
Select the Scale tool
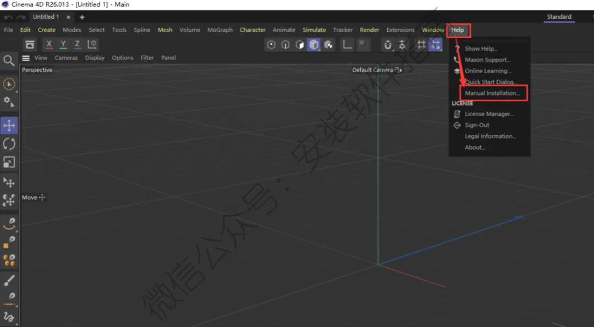[9, 162]
